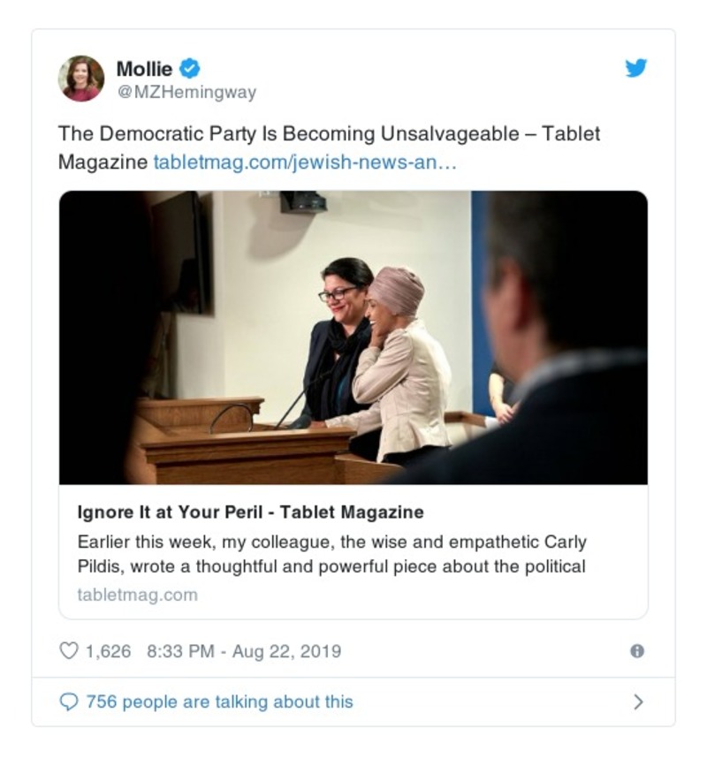707x758 pixels.
Task: Click the Twitter bird logo icon
Action: click(636, 68)
